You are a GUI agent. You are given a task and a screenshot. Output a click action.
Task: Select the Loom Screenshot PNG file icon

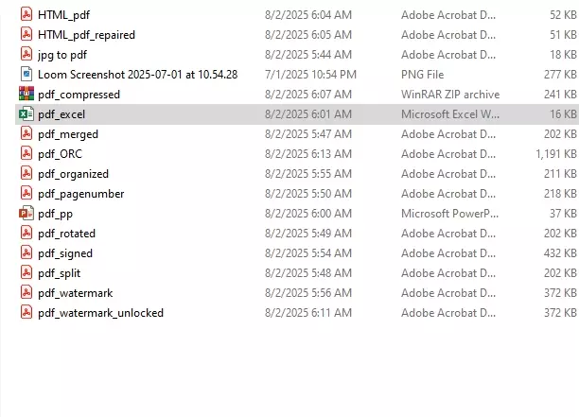(26, 75)
